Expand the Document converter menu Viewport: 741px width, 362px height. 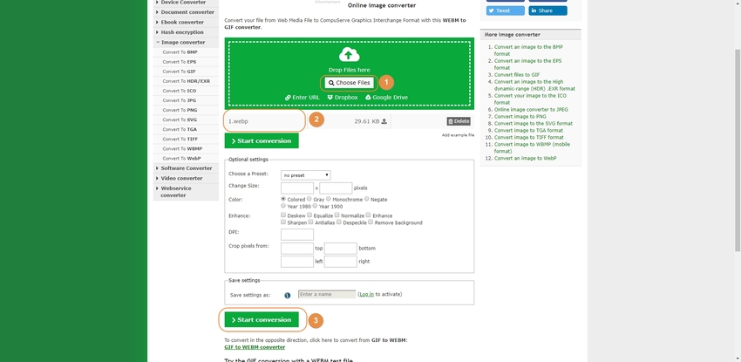[186, 12]
